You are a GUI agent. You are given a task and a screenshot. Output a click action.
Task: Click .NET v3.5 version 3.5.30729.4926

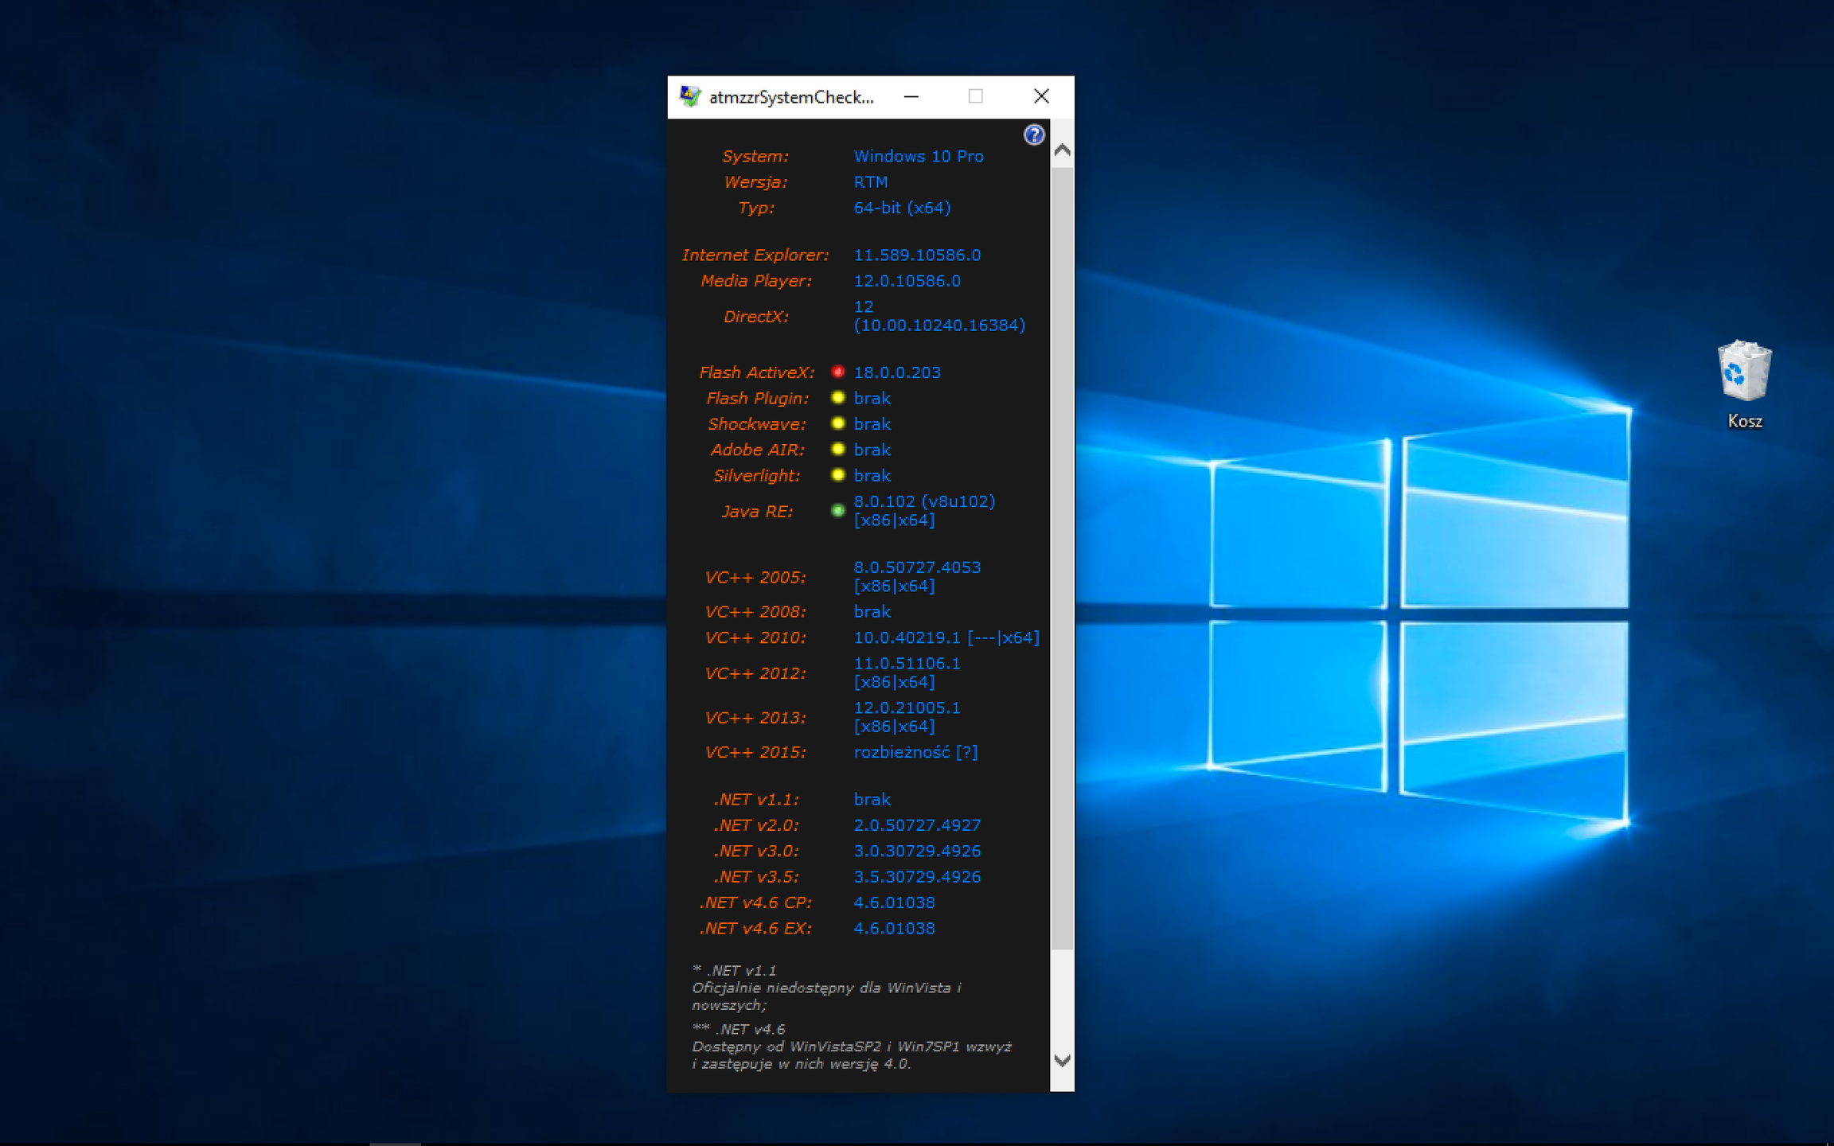917,877
